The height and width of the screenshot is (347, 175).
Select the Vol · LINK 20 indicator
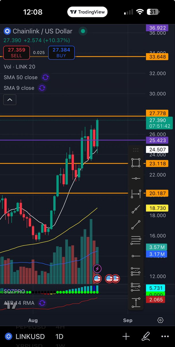pyautogui.click(x=19, y=67)
